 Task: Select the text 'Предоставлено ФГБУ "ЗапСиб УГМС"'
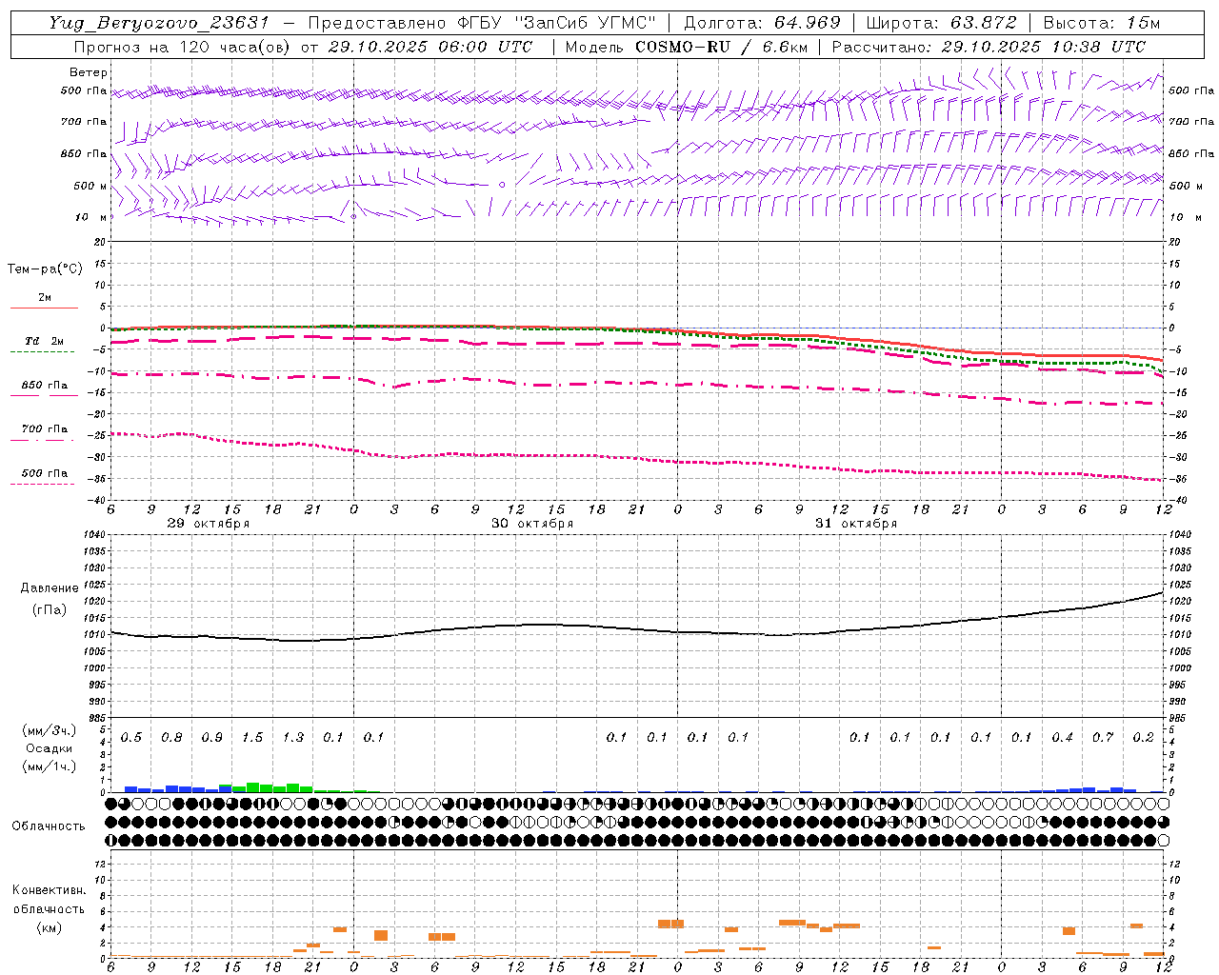482,23
